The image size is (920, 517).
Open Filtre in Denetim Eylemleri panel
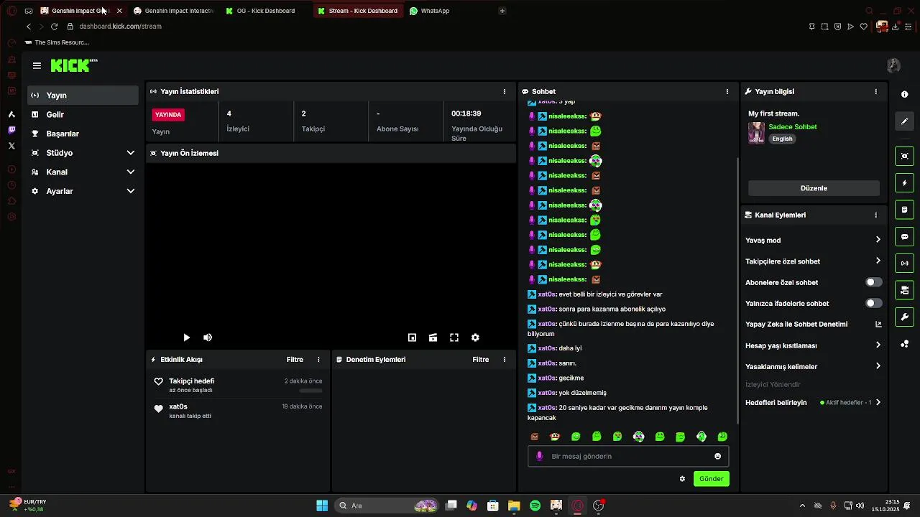[481, 359]
